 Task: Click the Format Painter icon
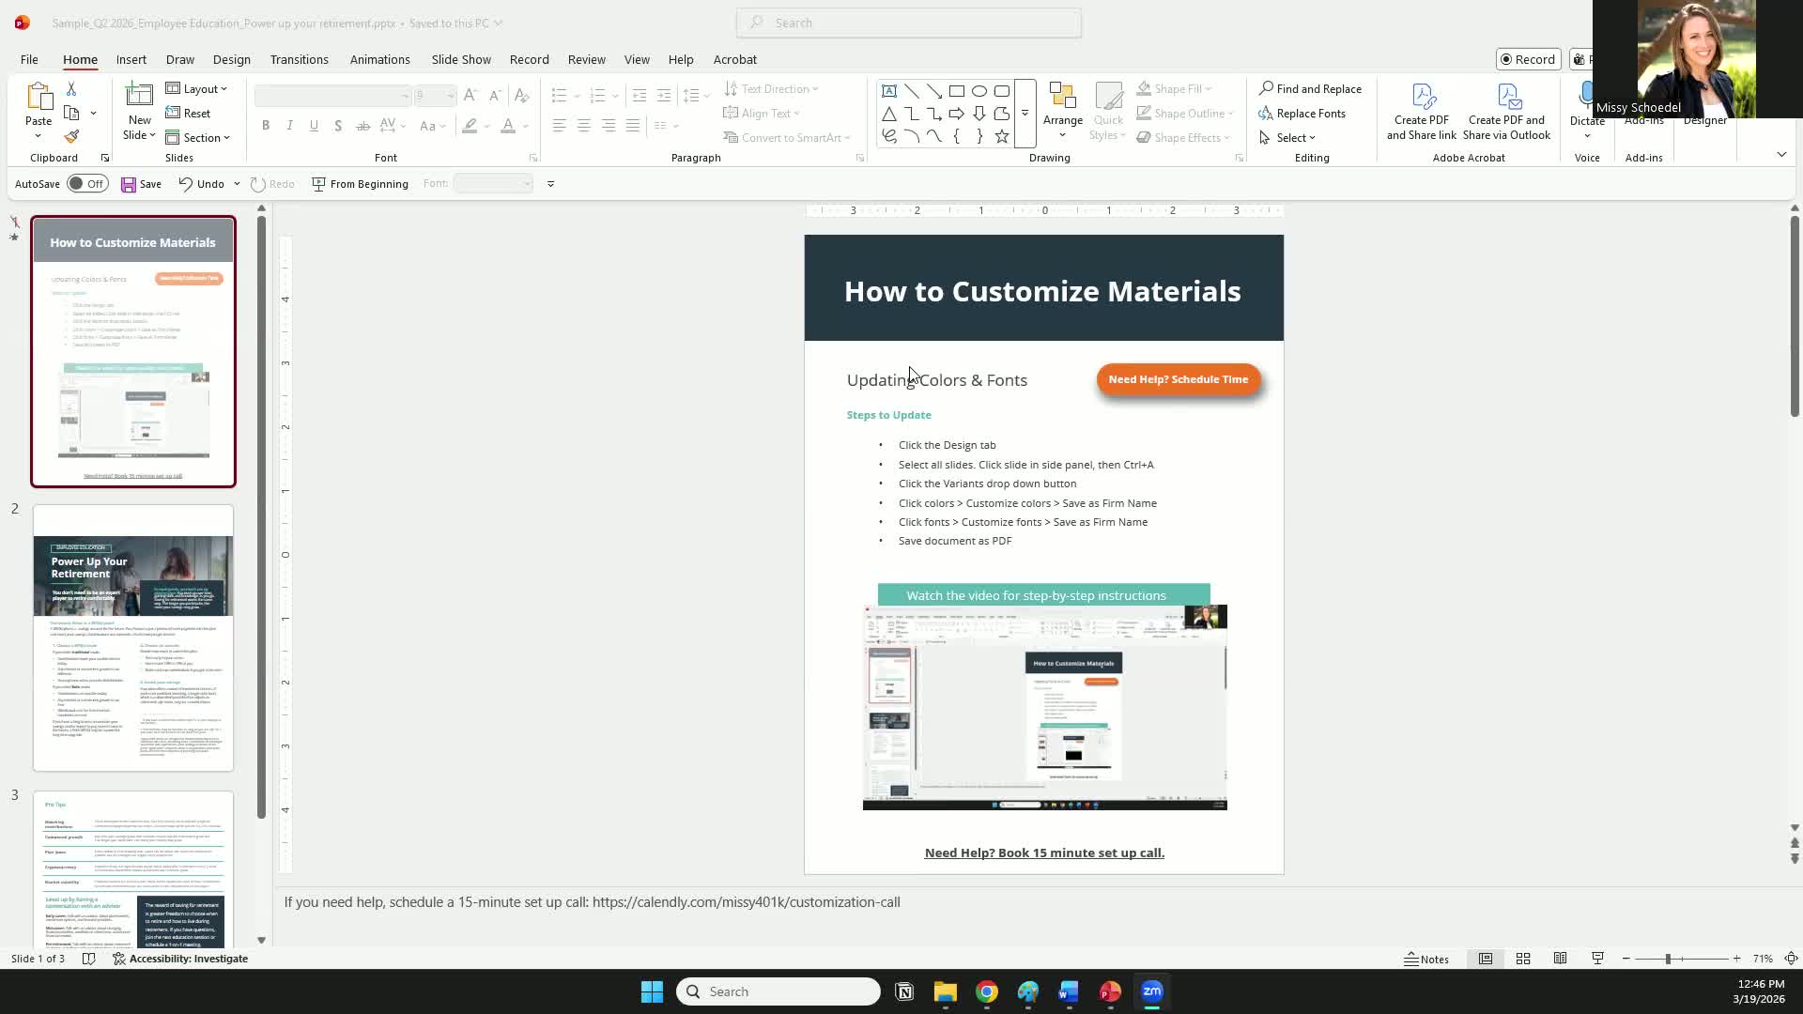[71, 137]
